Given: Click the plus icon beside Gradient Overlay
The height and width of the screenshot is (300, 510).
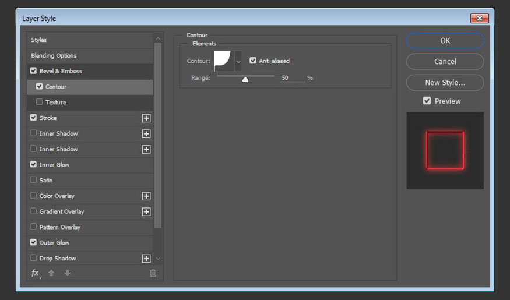Looking at the screenshot, I should click(x=146, y=211).
